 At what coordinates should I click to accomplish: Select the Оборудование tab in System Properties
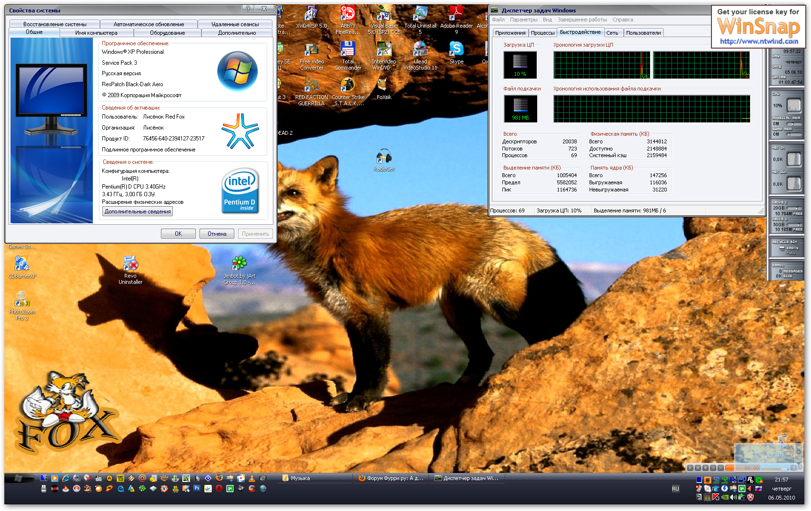pos(167,33)
